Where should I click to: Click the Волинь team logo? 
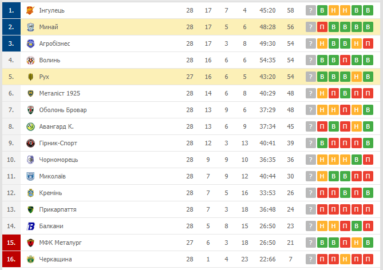(30, 60)
